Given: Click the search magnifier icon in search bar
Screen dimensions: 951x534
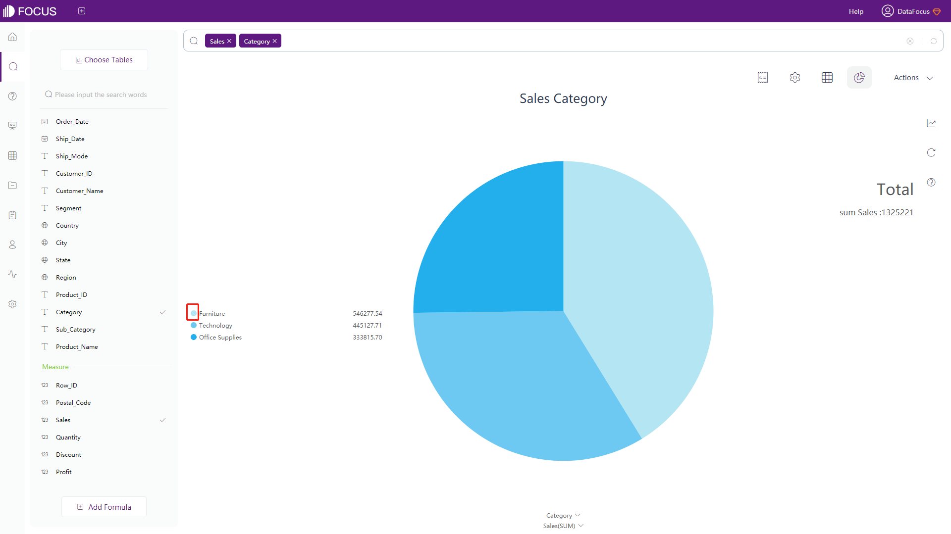Looking at the screenshot, I should point(194,41).
